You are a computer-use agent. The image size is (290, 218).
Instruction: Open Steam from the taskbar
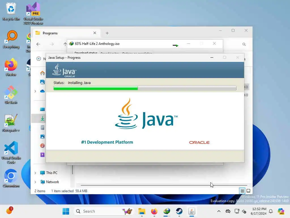[179, 211]
